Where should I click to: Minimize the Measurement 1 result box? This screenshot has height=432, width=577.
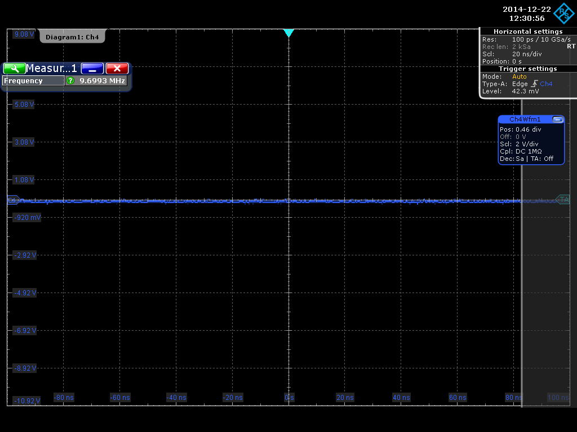(92, 68)
